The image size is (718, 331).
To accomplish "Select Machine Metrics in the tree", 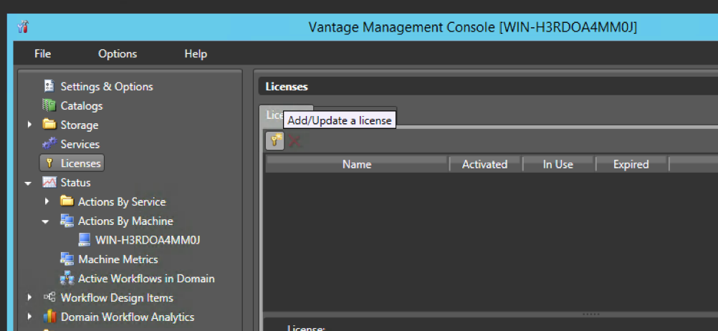I will 118,259.
